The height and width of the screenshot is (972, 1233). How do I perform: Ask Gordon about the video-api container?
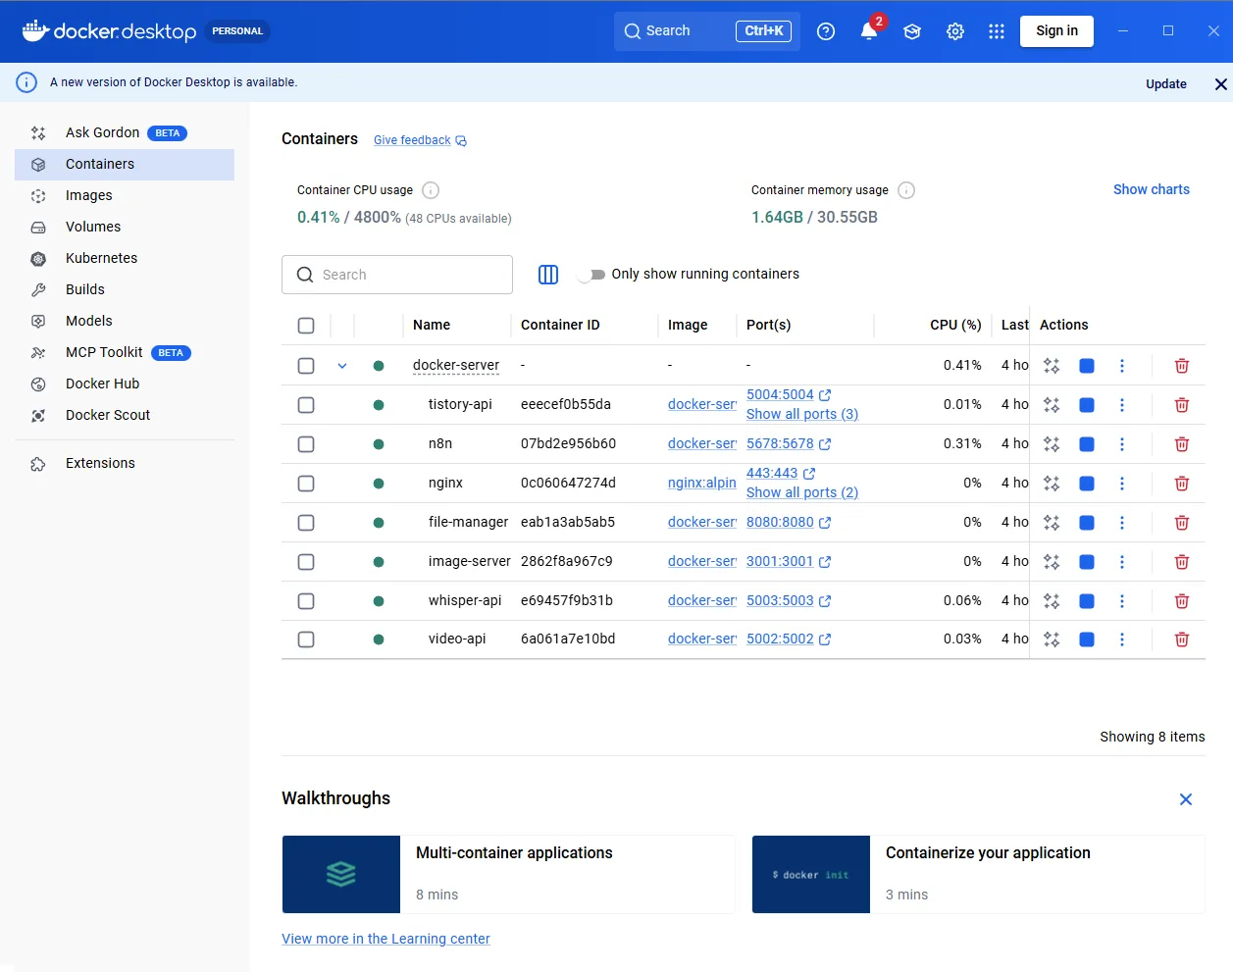click(1052, 639)
